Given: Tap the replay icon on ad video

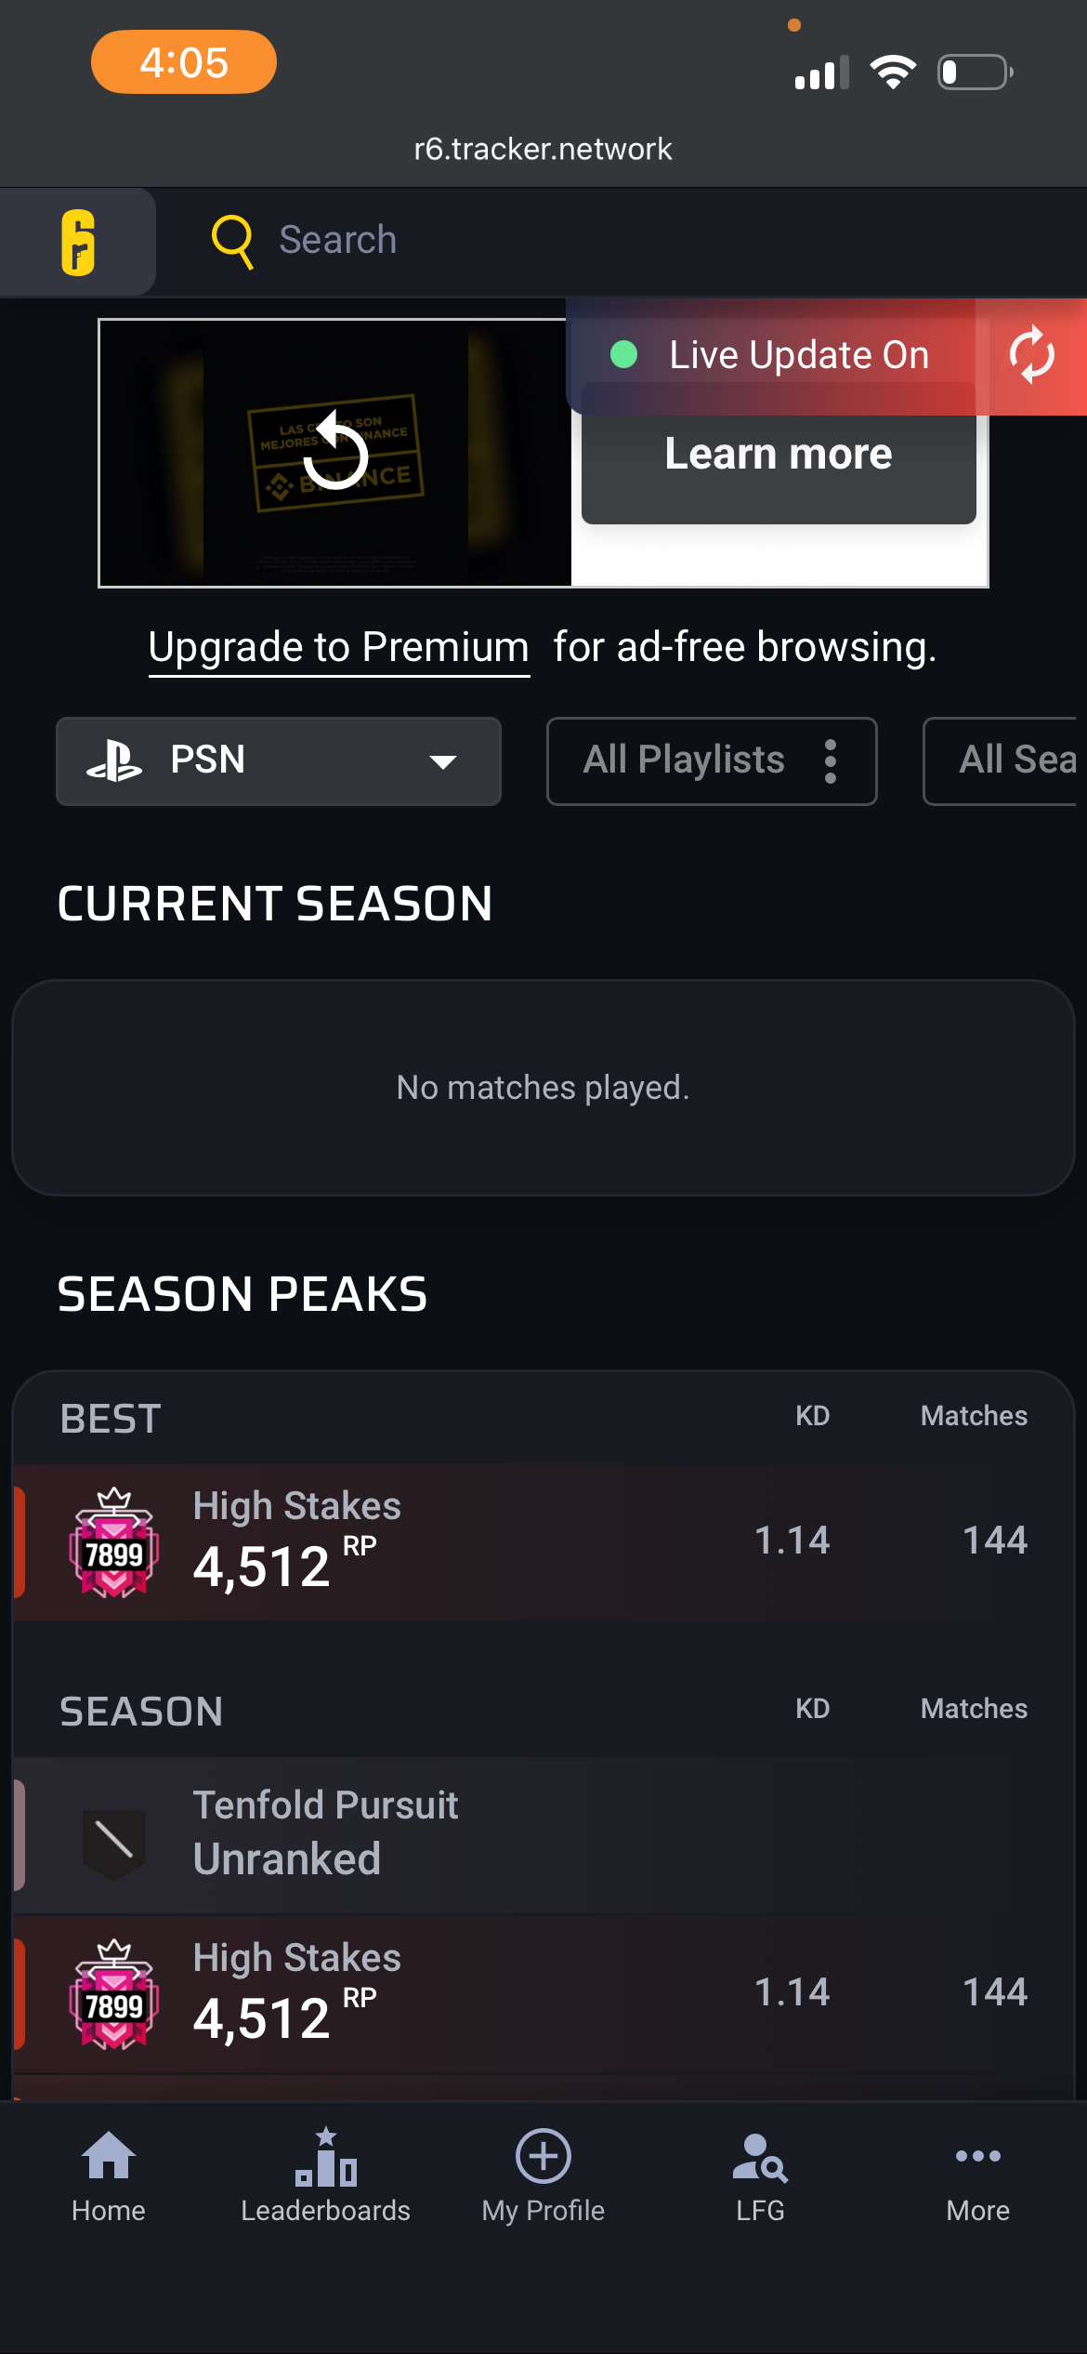Looking at the screenshot, I should pos(335,452).
